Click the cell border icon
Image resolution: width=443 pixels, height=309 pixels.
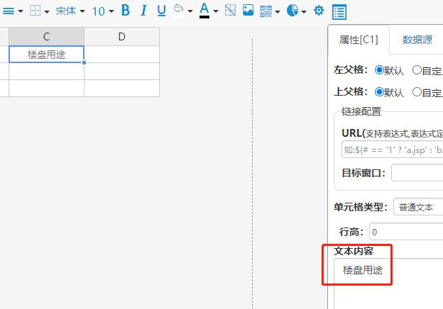tap(35, 11)
